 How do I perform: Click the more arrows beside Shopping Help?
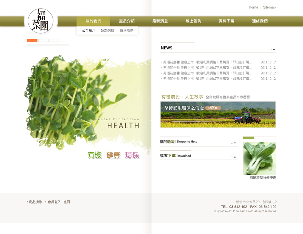[x=234, y=143]
